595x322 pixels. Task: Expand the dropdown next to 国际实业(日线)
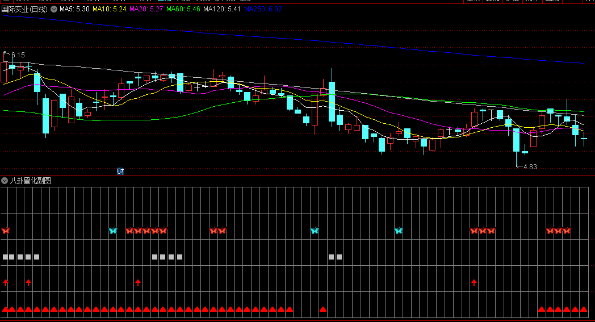(54, 10)
